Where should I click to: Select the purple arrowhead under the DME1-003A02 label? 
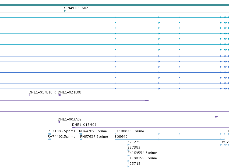[x=59, y=122]
